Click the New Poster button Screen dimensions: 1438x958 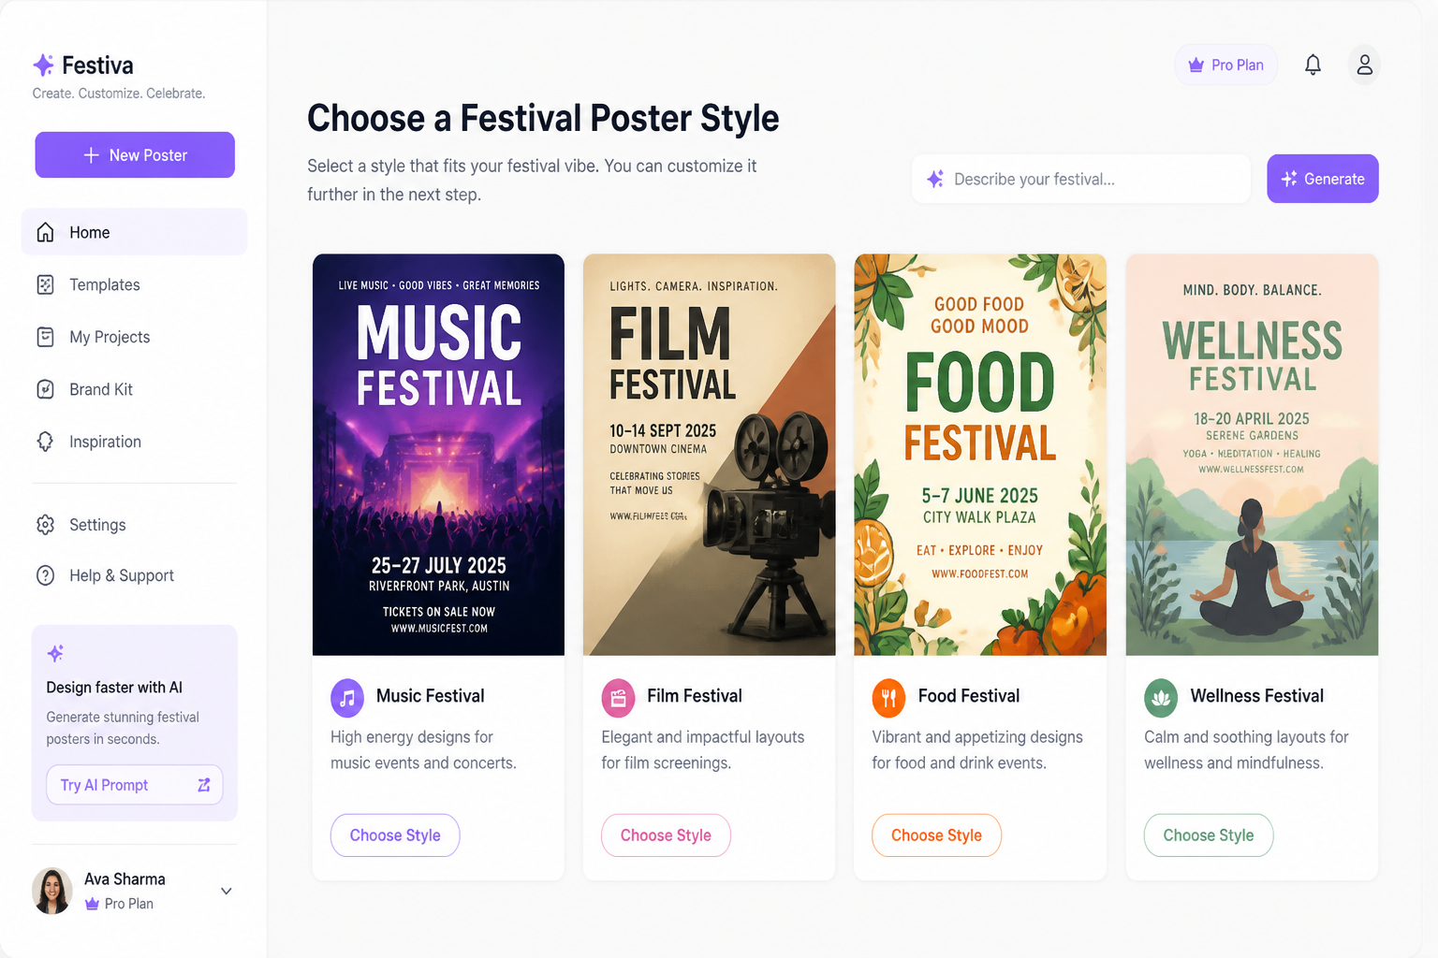tap(135, 154)
